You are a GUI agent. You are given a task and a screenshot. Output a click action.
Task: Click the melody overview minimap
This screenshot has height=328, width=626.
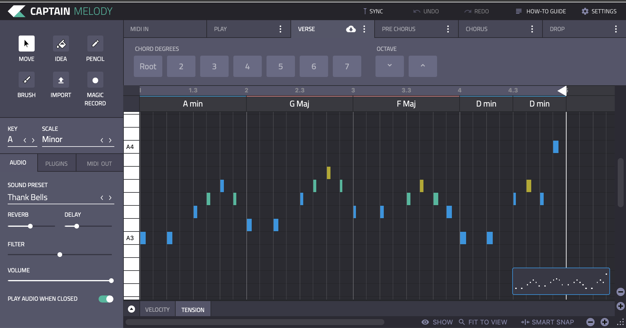(561, 281)
